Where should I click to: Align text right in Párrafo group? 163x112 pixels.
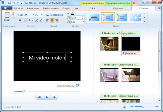point(57,20)
